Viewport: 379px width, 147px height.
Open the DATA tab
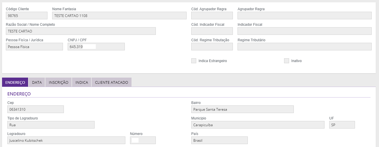tap(37, 82)
